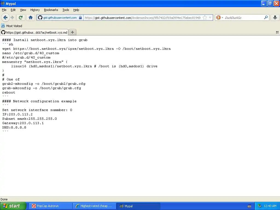
Task: Open a new tab with plus button
Action: pos(72,32)
